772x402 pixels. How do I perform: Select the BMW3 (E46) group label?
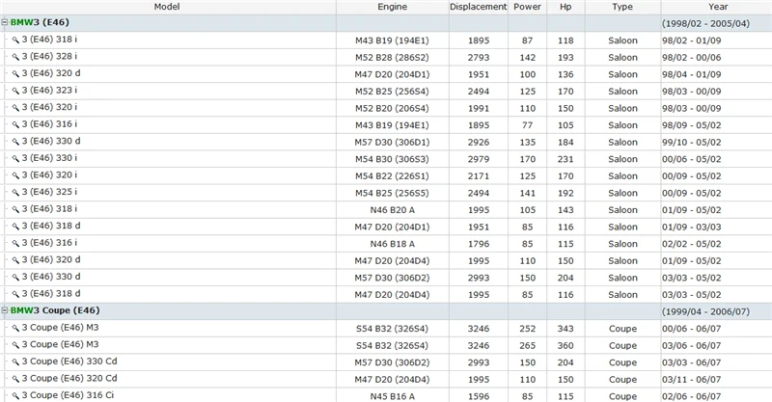point(40,22)
